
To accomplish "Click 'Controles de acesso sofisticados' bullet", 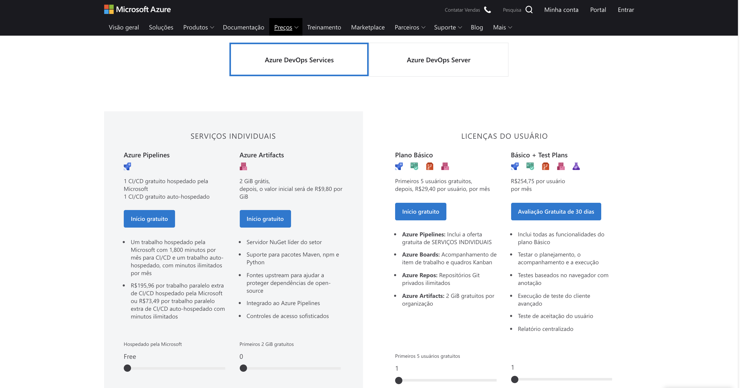I will 288,316.
